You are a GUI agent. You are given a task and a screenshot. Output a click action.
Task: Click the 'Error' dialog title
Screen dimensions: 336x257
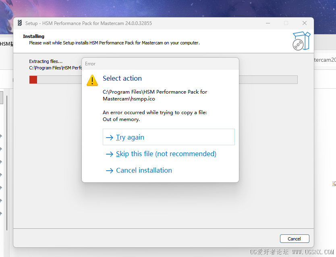pyautogui.click(x=90, y=64)
